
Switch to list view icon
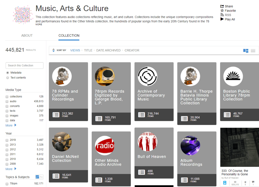coord(253,51)
